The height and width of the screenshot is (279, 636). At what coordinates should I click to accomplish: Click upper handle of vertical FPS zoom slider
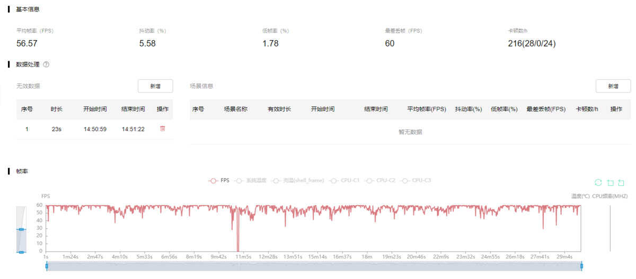(x=21, y=229)
